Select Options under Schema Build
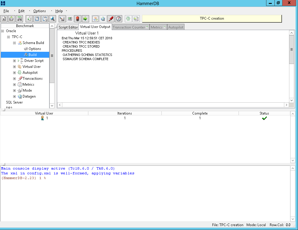This screenshot has width=298, height=230. coord(35,49)
